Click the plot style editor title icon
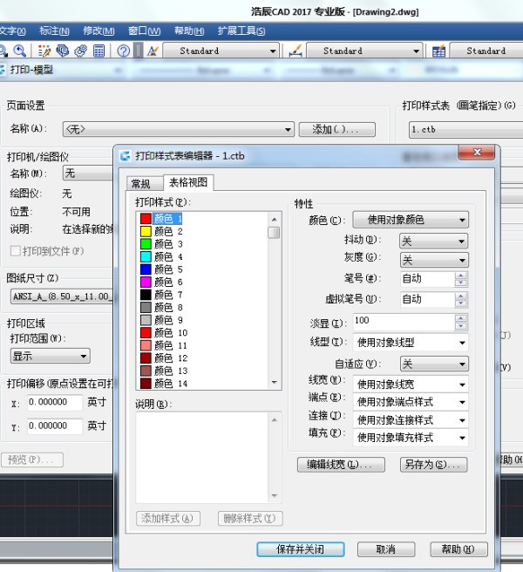This screenshot has height=572, width=523. coord(126,156)
